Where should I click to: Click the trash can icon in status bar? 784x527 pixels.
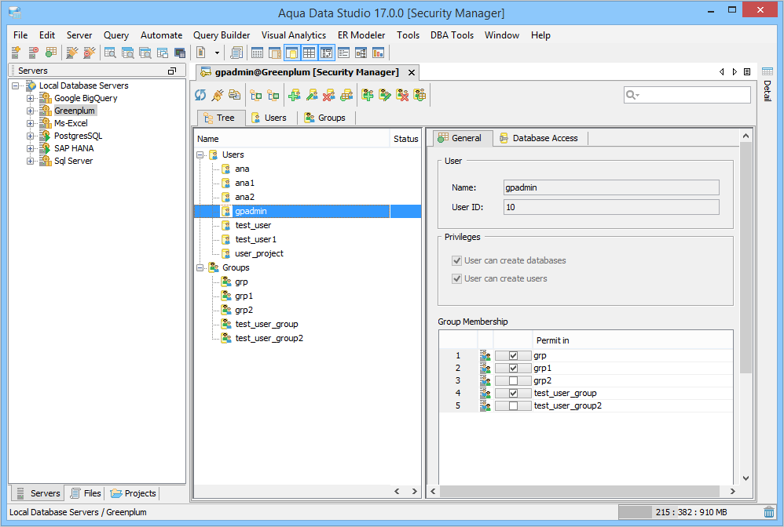tap(769, 512)
